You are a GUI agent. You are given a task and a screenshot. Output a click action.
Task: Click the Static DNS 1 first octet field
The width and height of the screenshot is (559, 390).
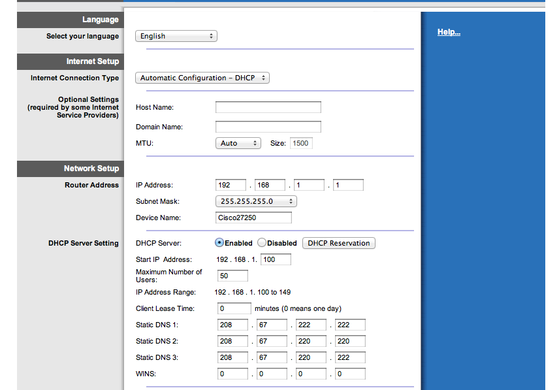232,325
